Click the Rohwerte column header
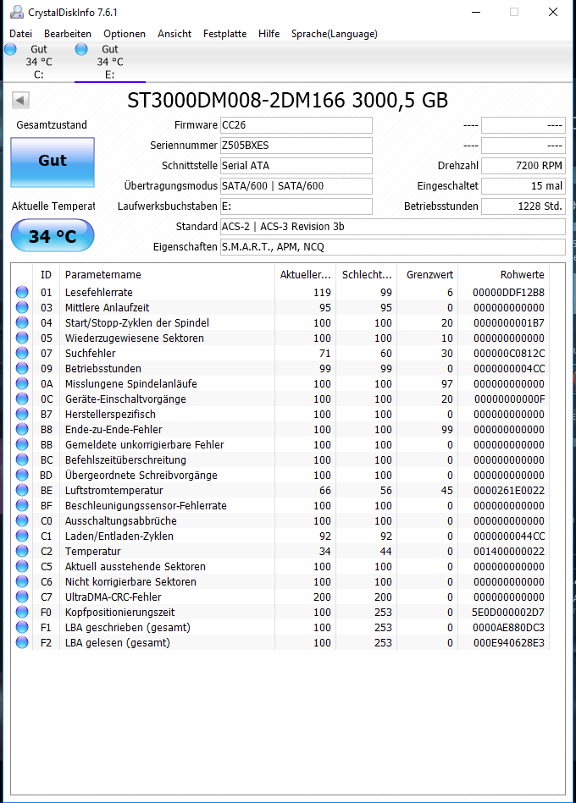The width and height of the screenshot is (576, 803). (x=504, y=275)
